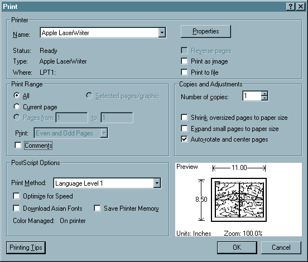Image resolution: width=308 pixels, height=262 pixels.
Task: Open printer Properties
Action: (x=206, y=31)
